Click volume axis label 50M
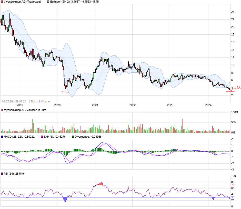The image size is (241, 209). [x=234, y=122]
